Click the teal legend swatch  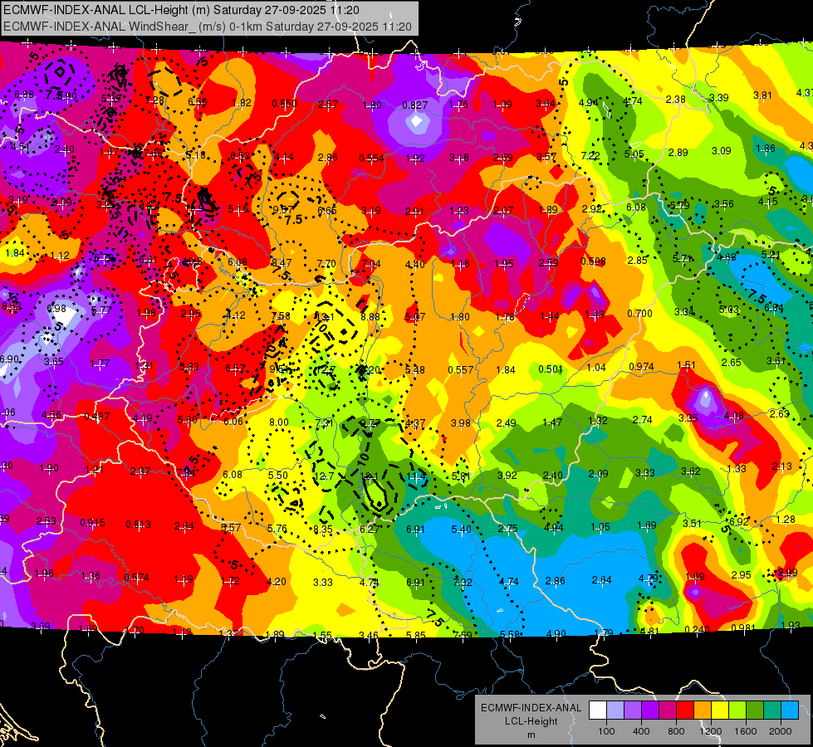pos(772,710)
